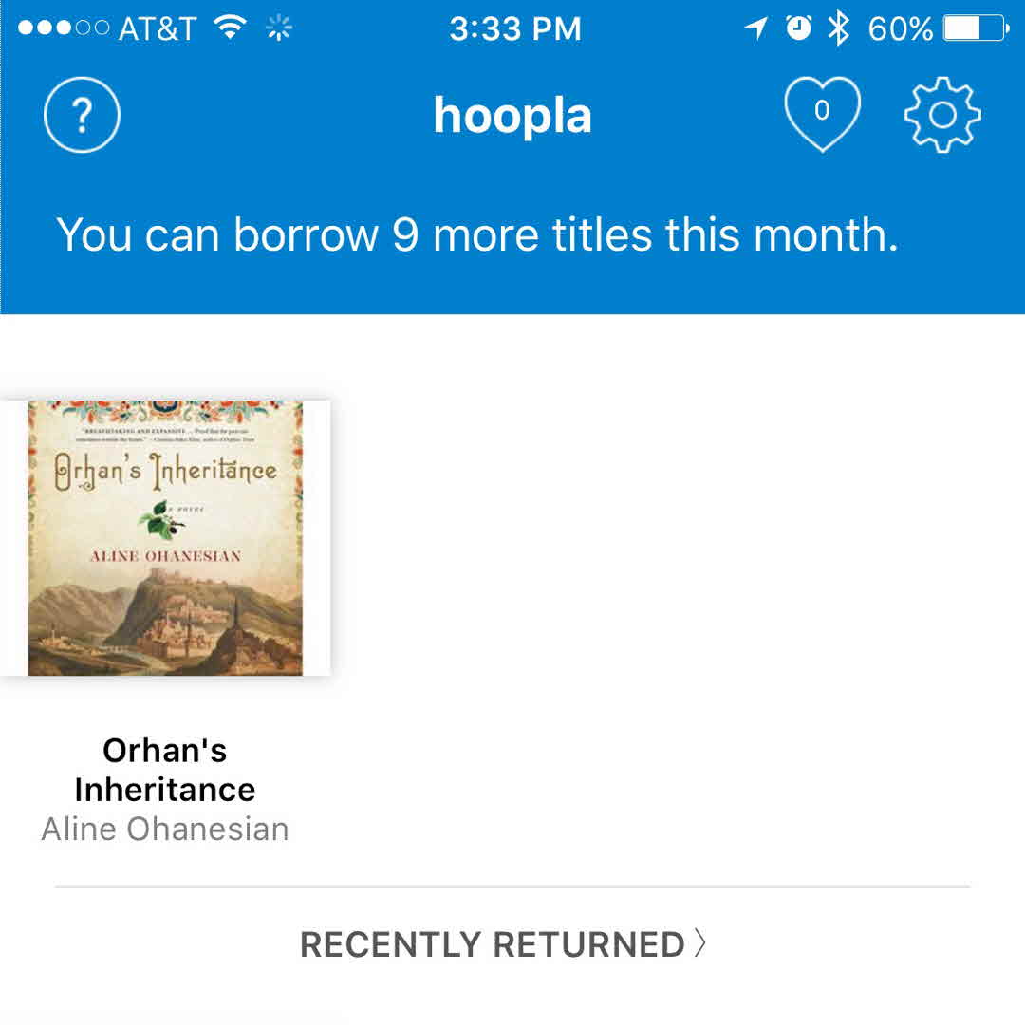The height and width of the screenshot is (1025, 1025).
Task: Open the Recently Returned section
Action: tap(493, 944)
